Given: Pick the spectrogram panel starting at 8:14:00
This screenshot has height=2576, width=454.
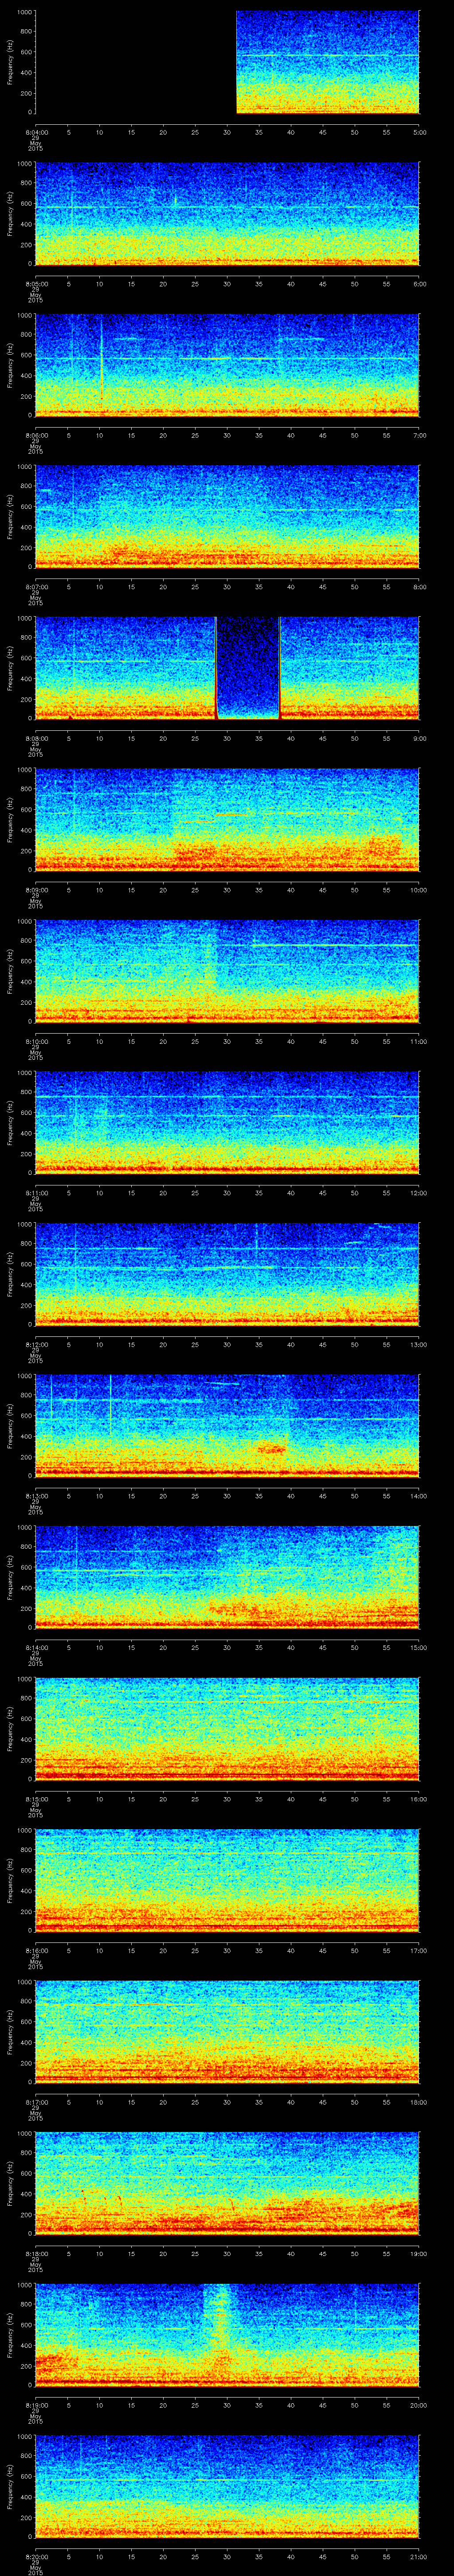Looking at the screenshot, I should tap(227, 1577).
